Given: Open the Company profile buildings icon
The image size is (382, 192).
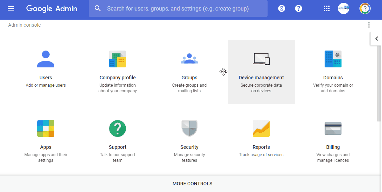Looking at the screenshot, I should (x=118, y=59).
